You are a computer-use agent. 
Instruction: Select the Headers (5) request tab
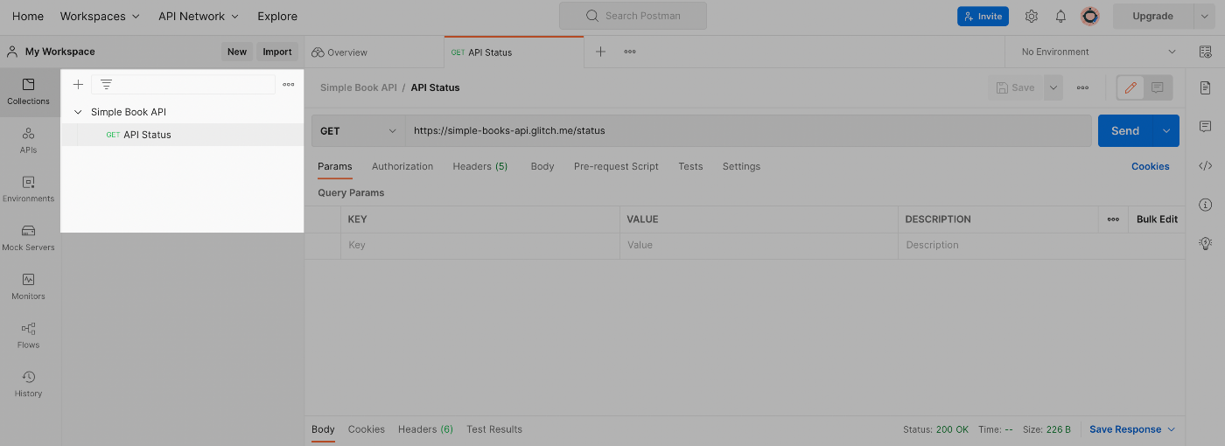[480, 166]
